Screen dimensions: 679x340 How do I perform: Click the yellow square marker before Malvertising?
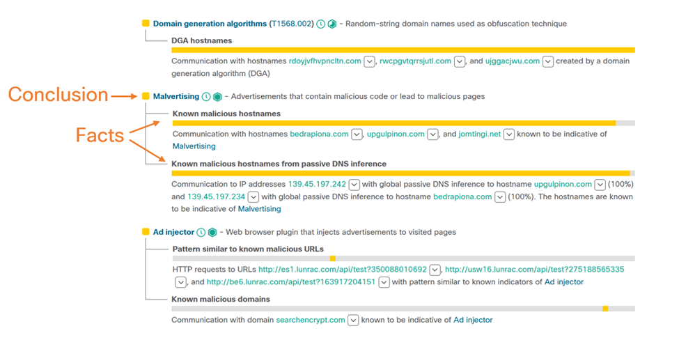[146, 97]
